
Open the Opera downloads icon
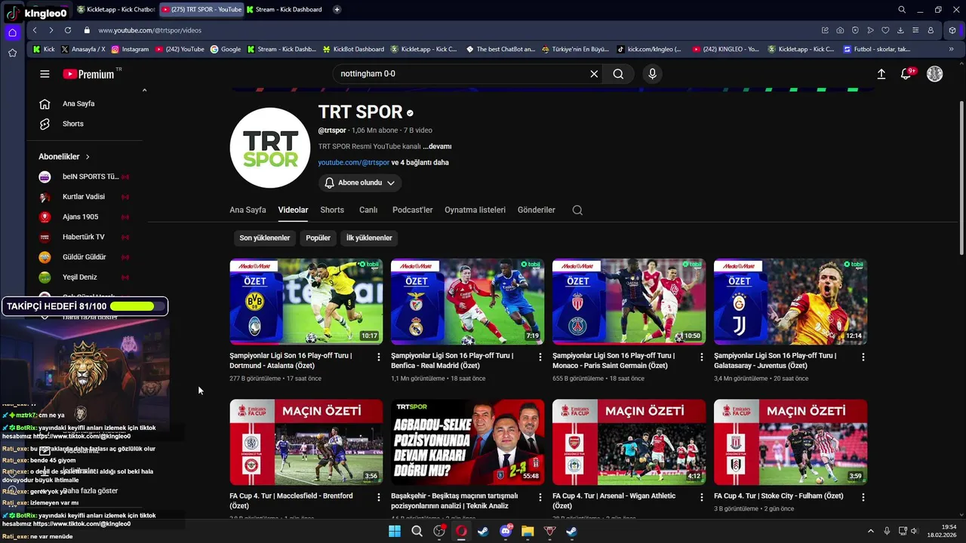pos(900,30)
